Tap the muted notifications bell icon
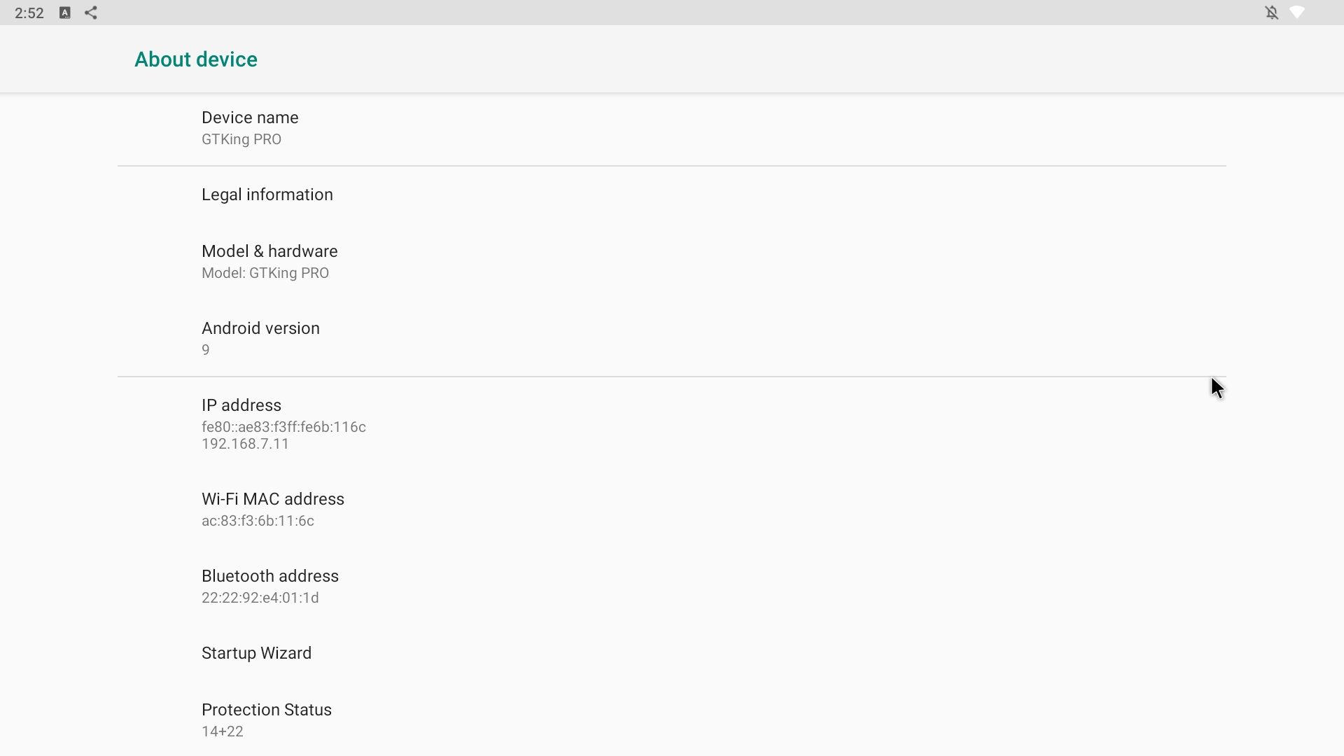This screenshot has width=1344, height=756. [x=1272, y=13]
